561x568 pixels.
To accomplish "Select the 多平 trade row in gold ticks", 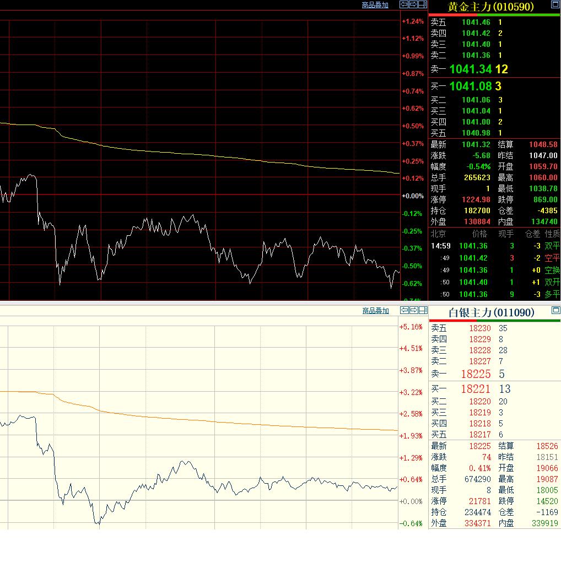I will pyautogui.click(x=495, y=295).
